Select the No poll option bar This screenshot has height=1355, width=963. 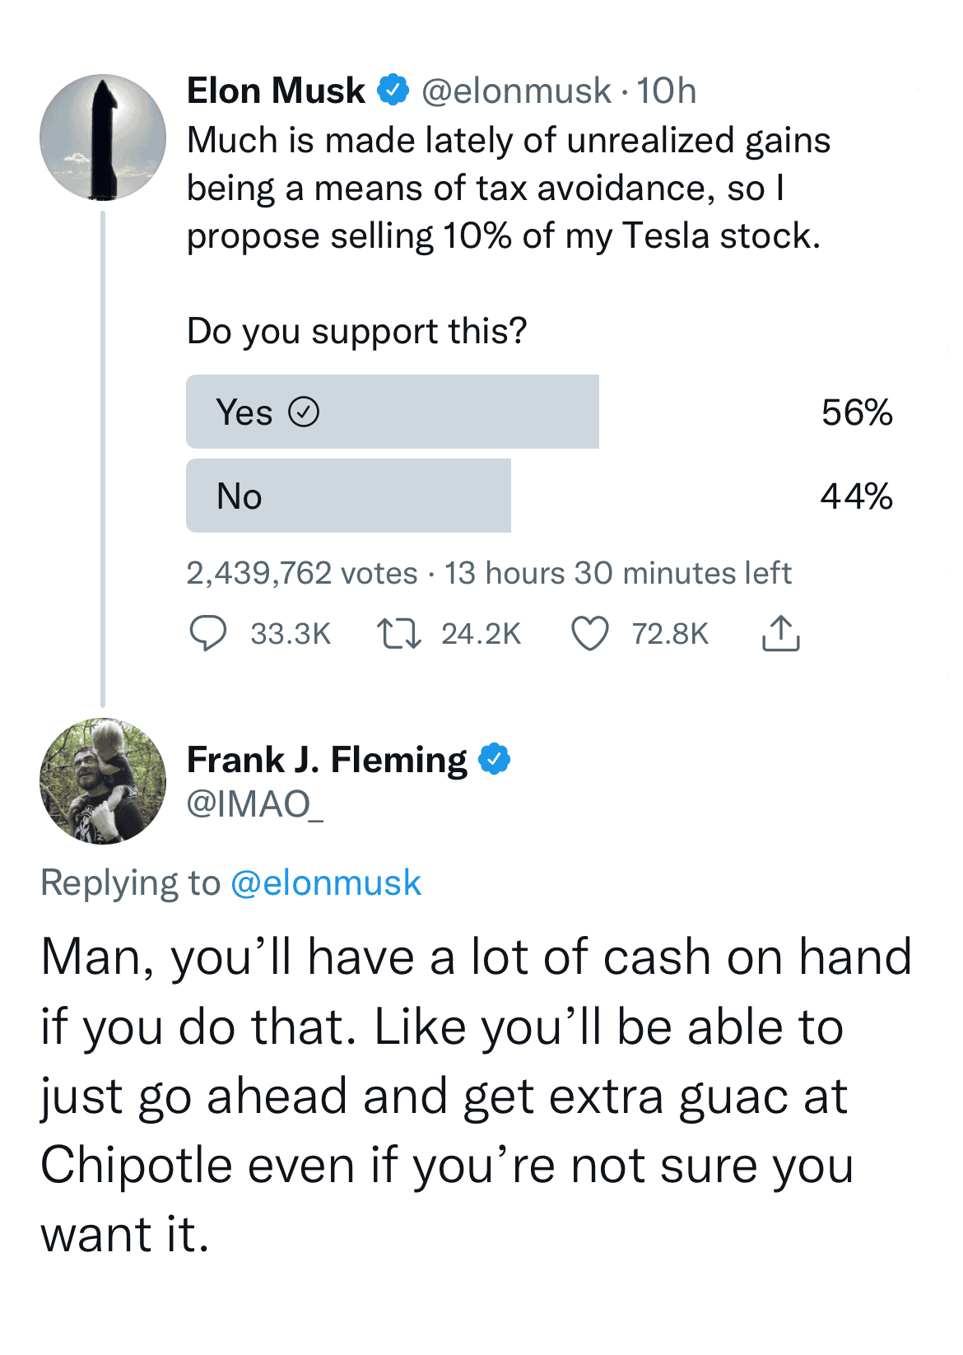(x=348, y=496)
